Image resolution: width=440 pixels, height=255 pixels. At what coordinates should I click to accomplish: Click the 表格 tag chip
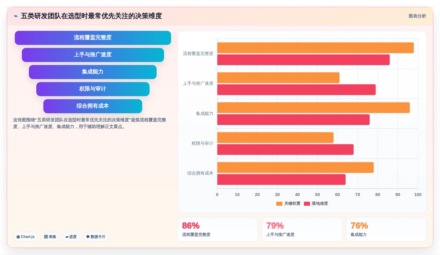tap(50, 237)
